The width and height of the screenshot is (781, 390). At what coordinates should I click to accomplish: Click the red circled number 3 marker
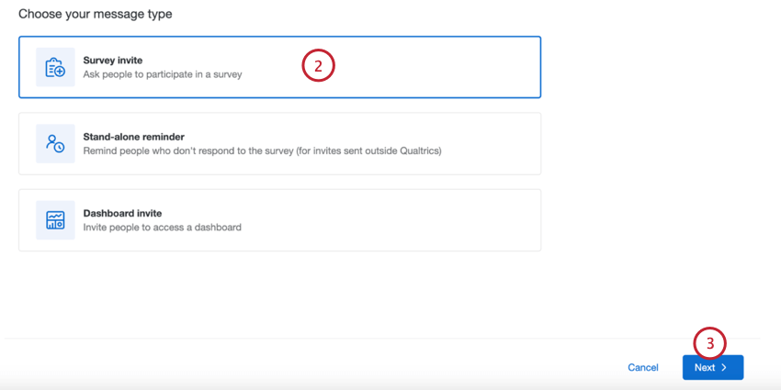(709, 342)
